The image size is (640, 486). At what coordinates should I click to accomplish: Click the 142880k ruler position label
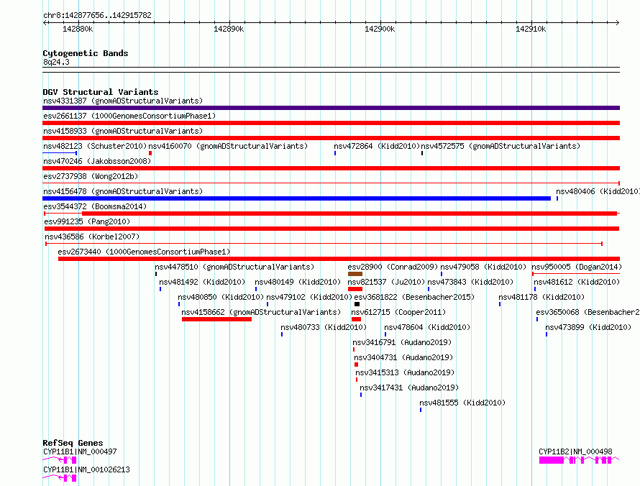[x=78, y=29]
